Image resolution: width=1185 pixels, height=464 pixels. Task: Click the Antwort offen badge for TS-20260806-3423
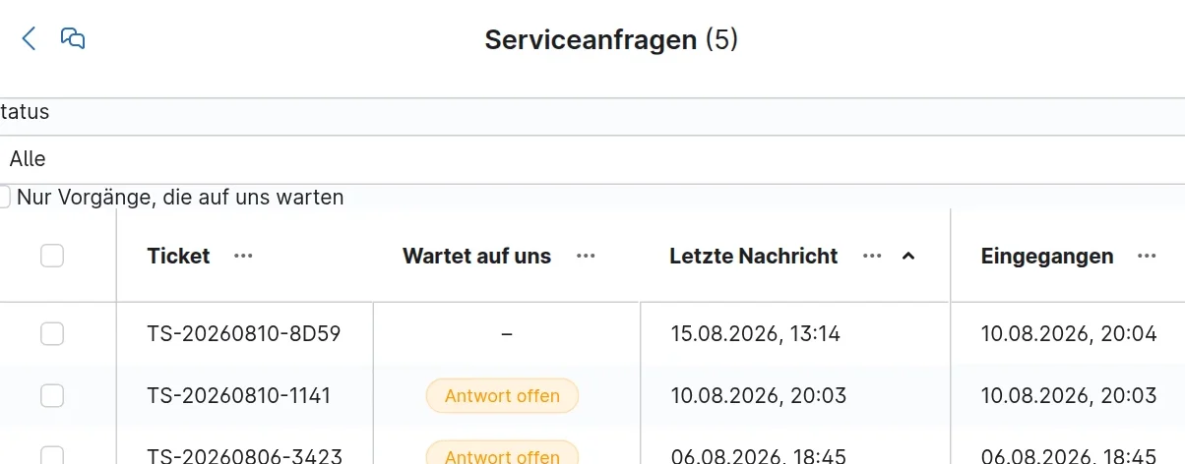click(x=502, y=453)
